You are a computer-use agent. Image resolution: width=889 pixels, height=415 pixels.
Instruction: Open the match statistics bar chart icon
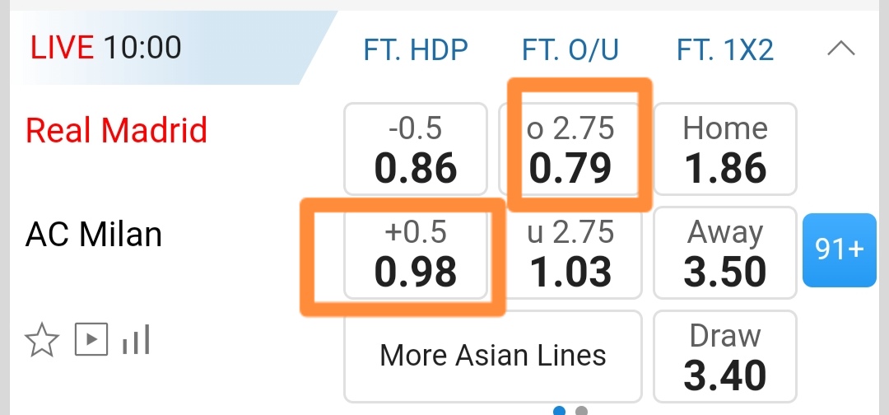click(x=136, y=340)
